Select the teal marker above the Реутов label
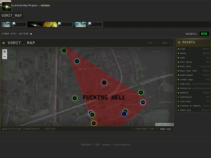This screenshot has width=211, height=158. (77, 61)
